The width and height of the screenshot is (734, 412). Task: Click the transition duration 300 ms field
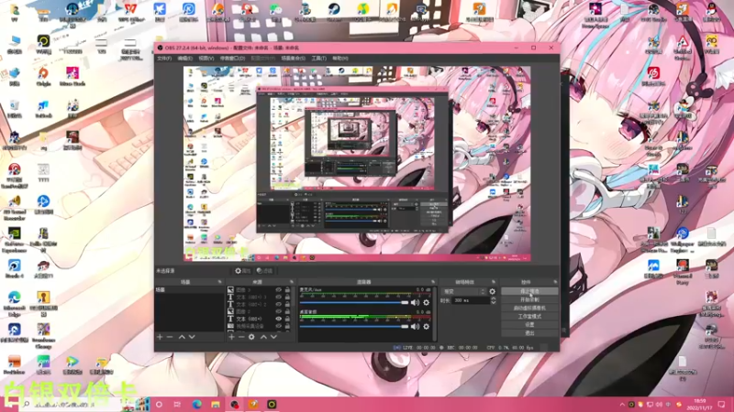[470, 301]
